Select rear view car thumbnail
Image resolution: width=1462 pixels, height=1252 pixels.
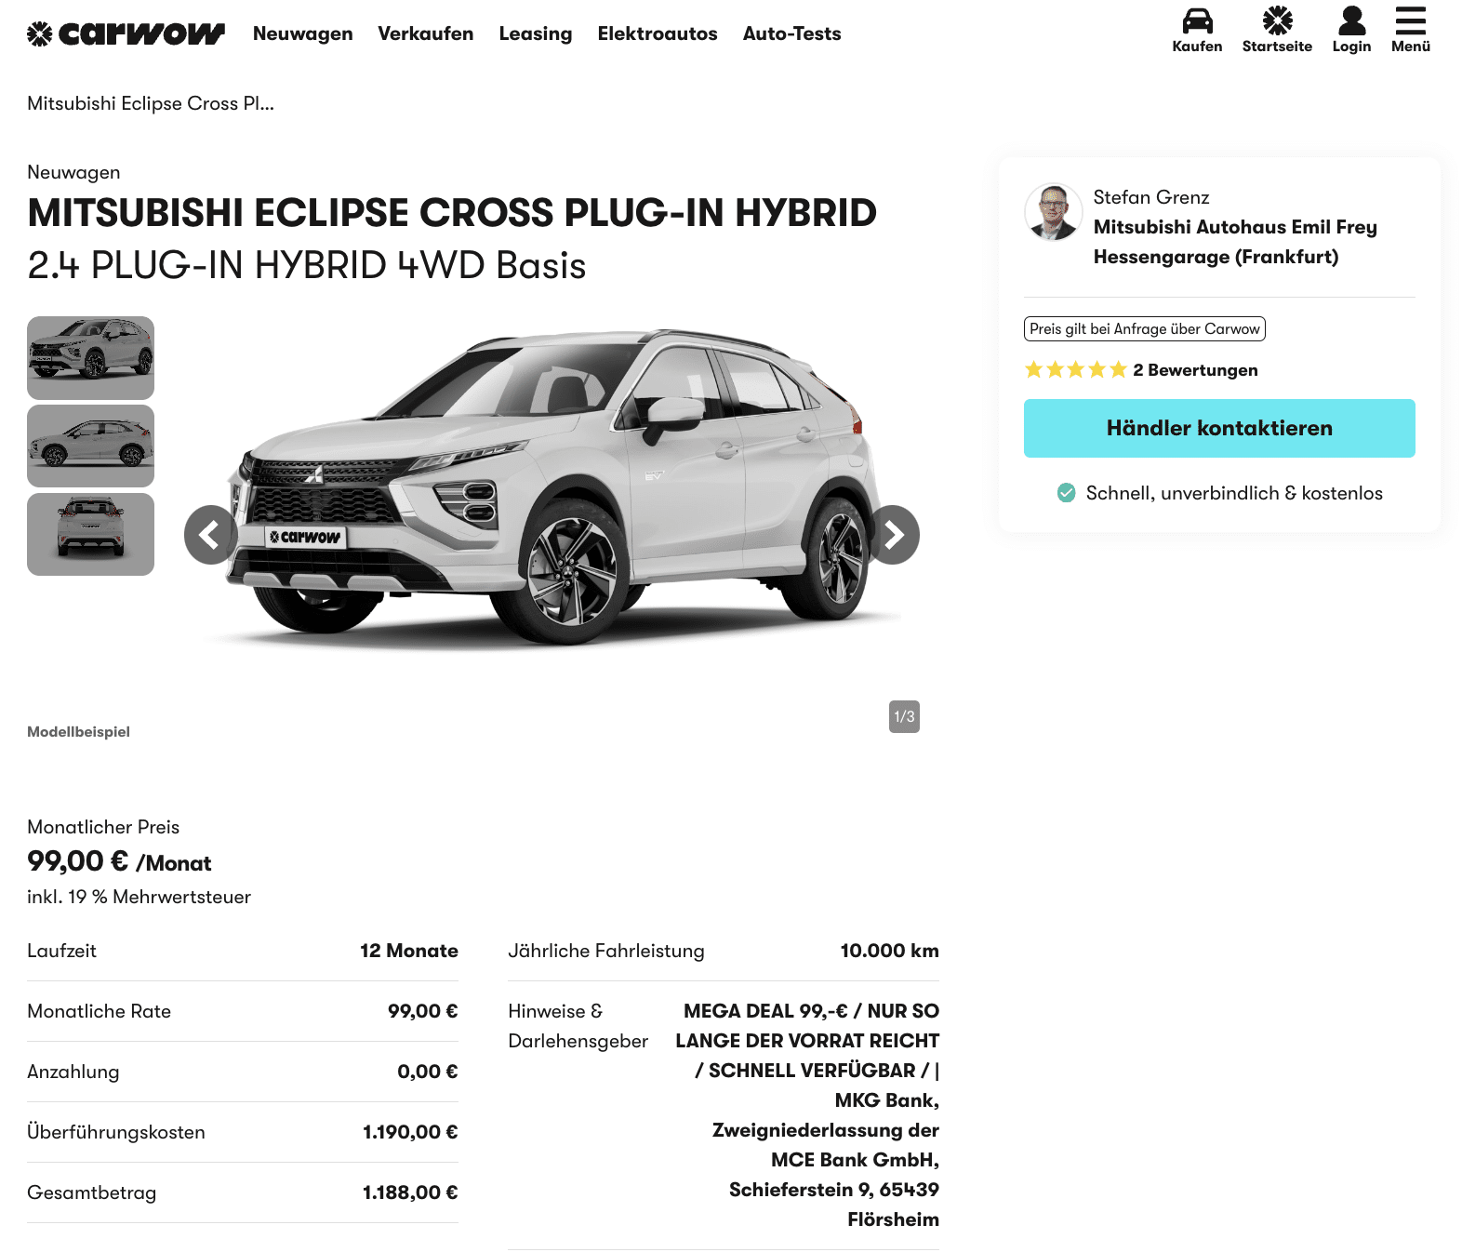(x=90, y=534)
